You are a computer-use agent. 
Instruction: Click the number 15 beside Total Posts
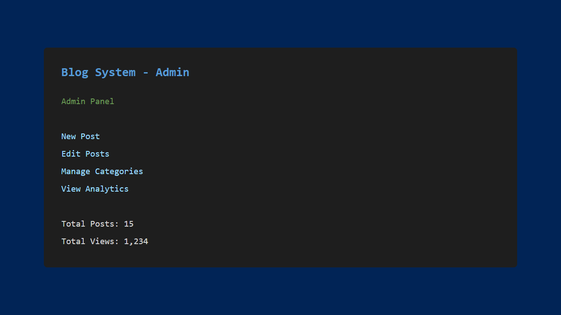(129, 224)
